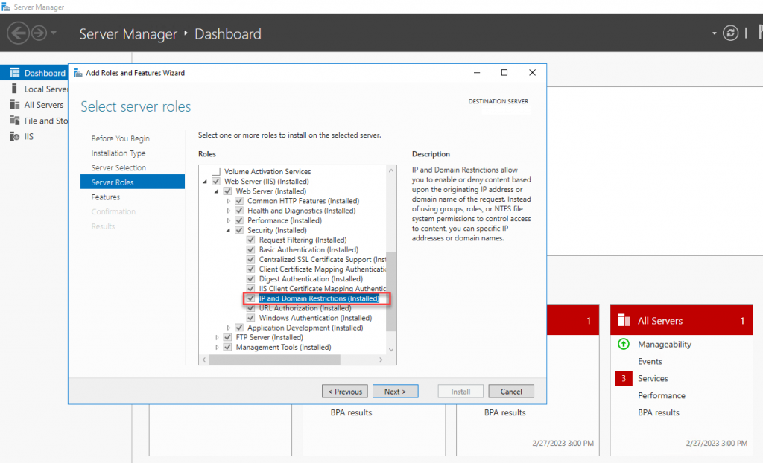Click the red Services count badge
Viewport: 763px width, 463px height.
[624, 378]
